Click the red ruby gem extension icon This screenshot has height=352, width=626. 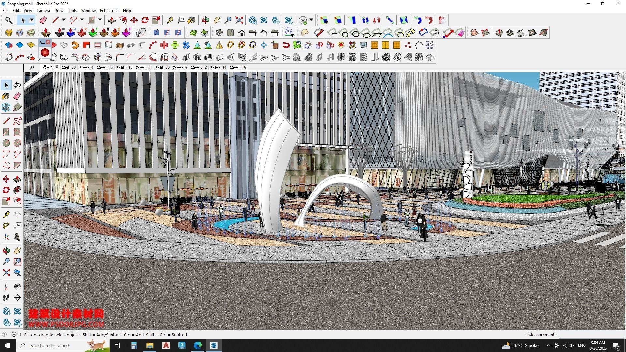click(45, 52)
